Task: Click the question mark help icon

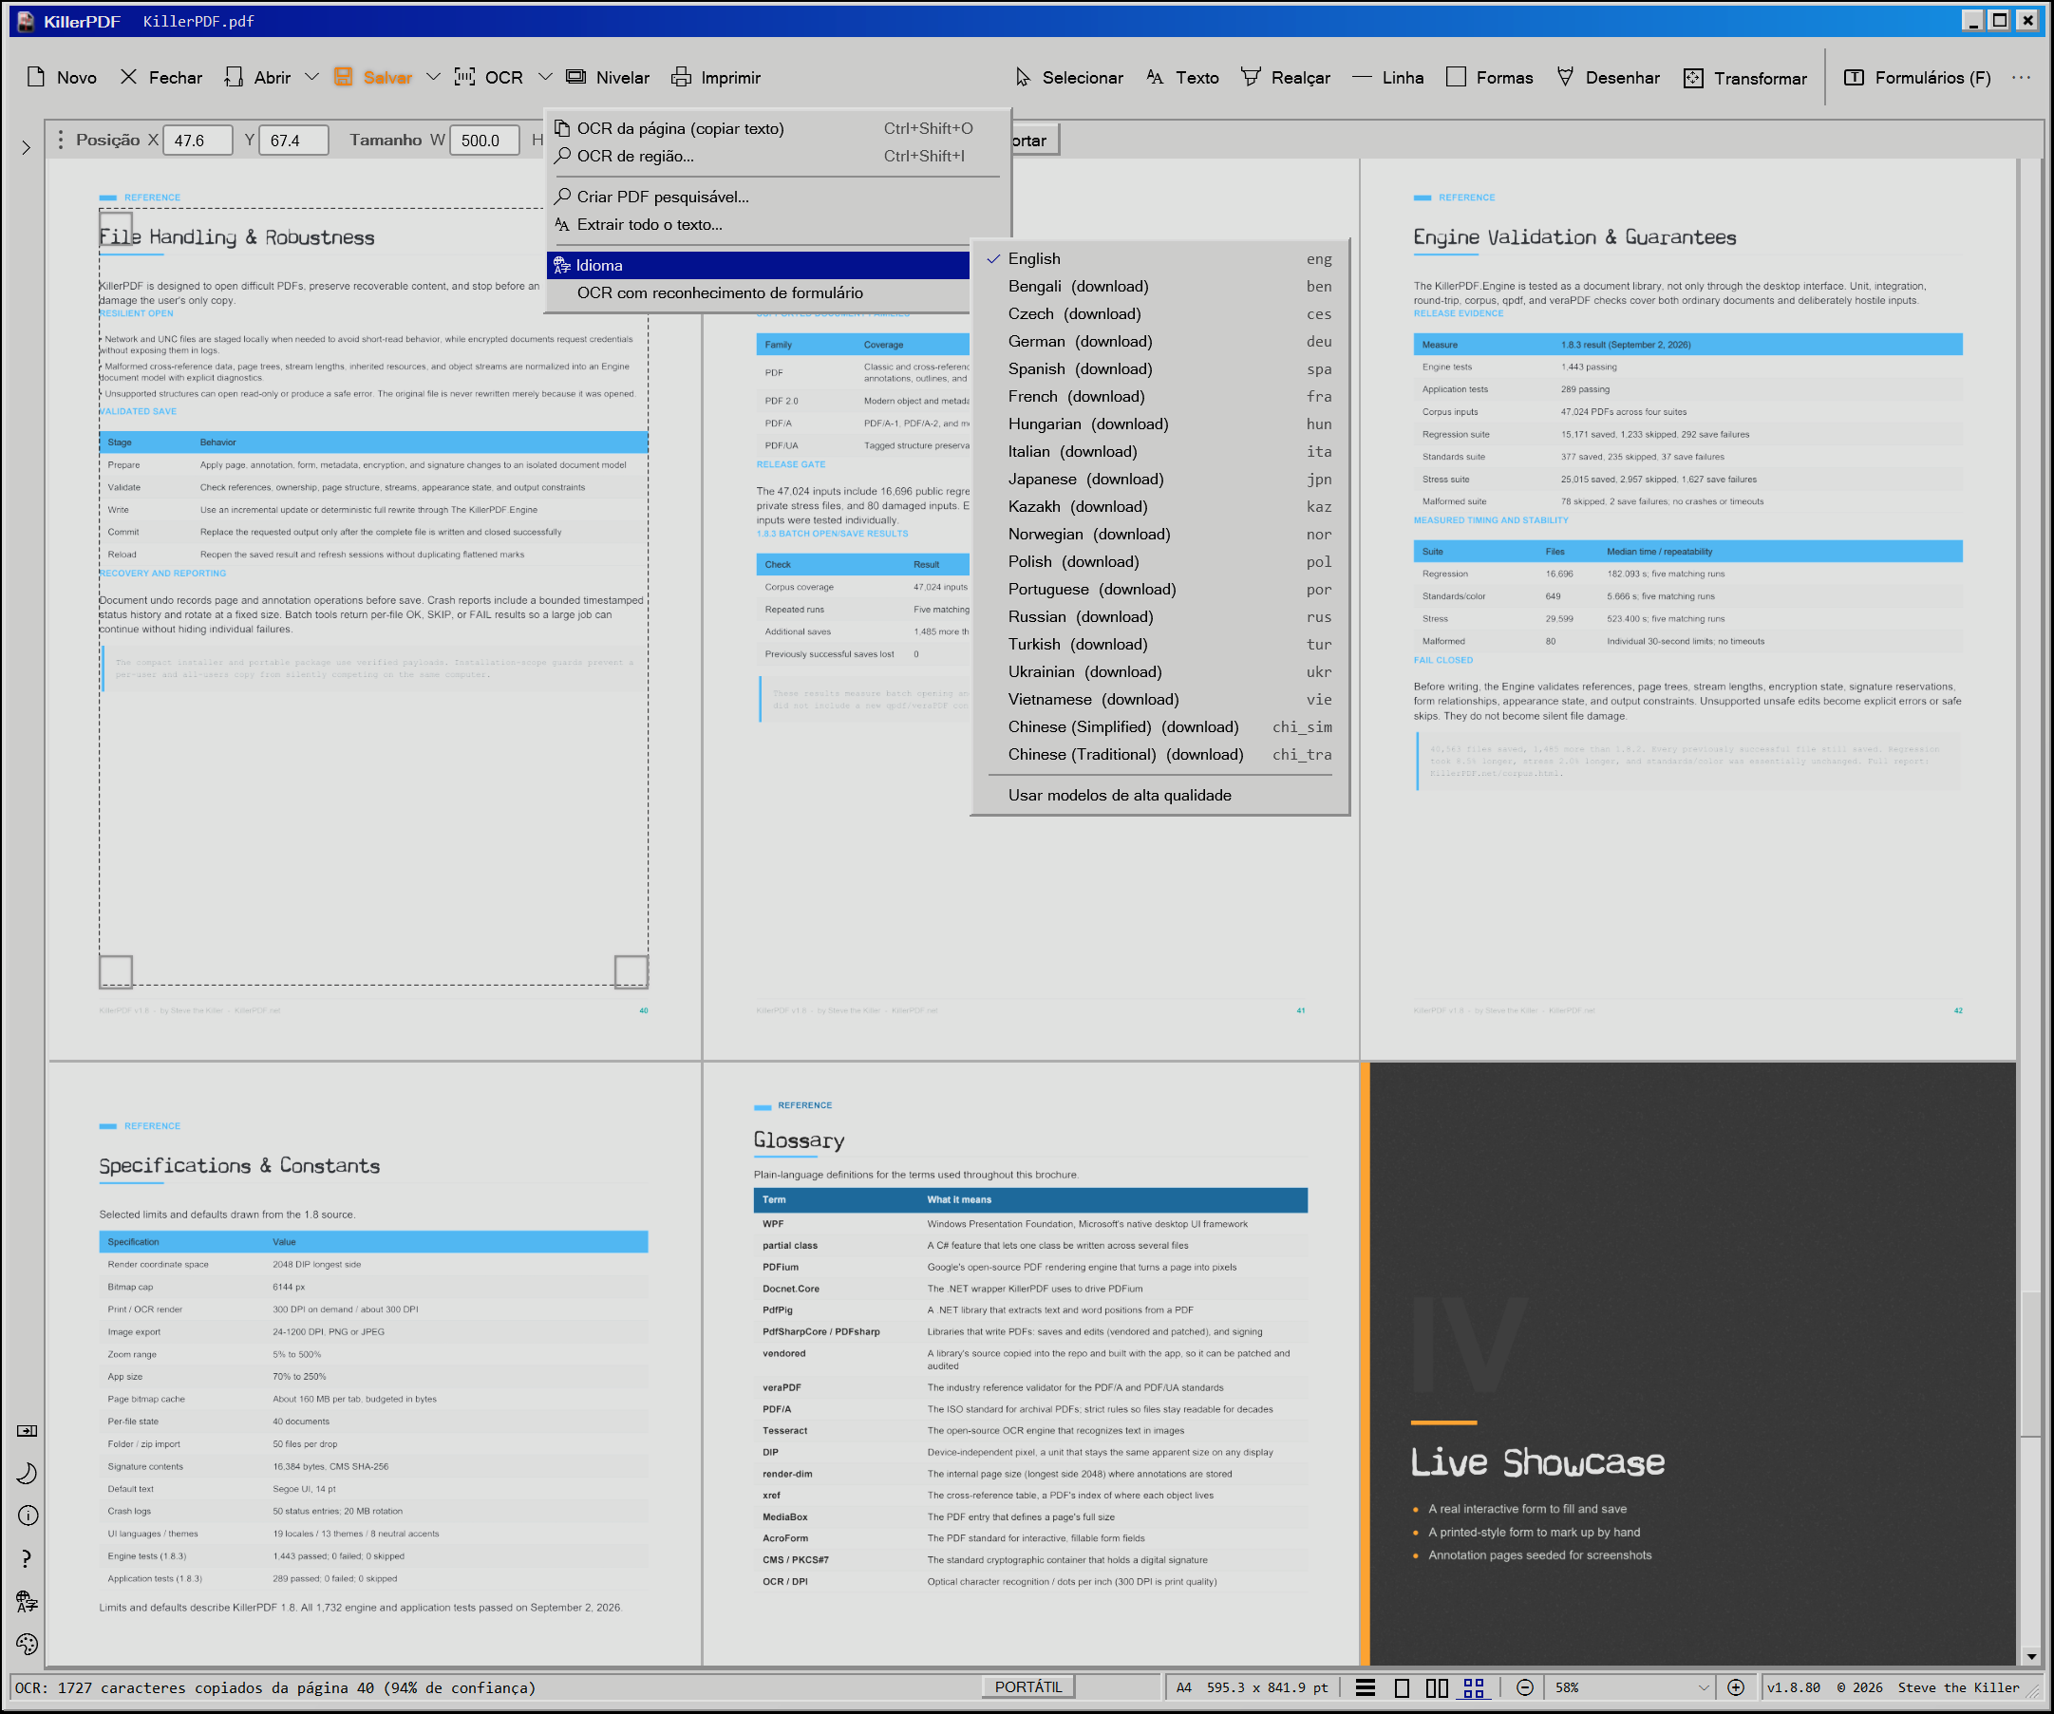Action: [x=28, y=1558]
